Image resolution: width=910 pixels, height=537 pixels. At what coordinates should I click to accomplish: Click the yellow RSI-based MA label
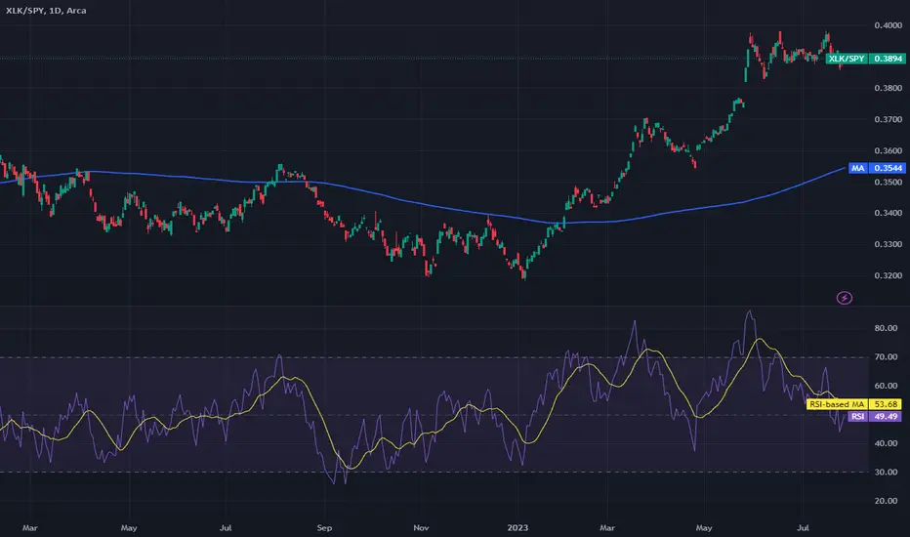(837, 404)
